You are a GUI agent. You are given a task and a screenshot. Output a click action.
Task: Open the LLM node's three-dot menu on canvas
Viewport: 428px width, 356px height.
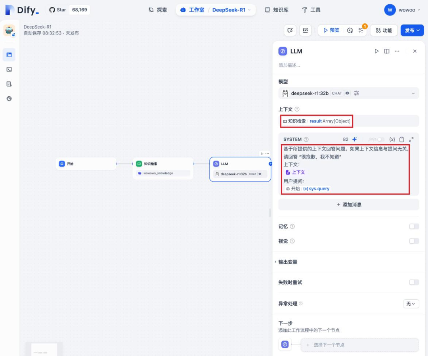coord(267,153)
